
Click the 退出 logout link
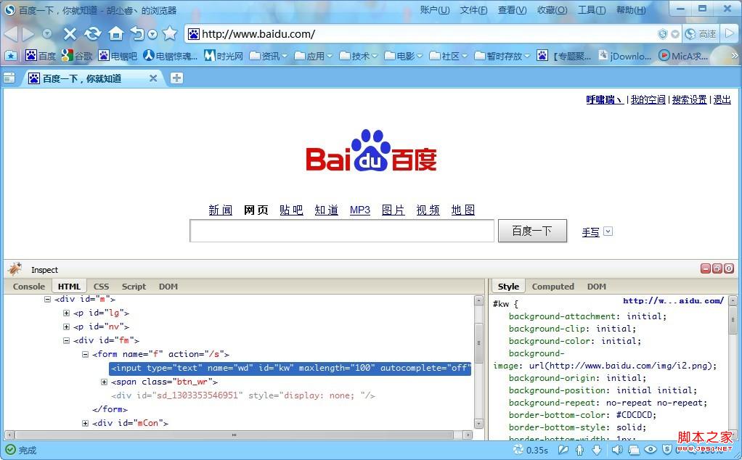(722, 99)
